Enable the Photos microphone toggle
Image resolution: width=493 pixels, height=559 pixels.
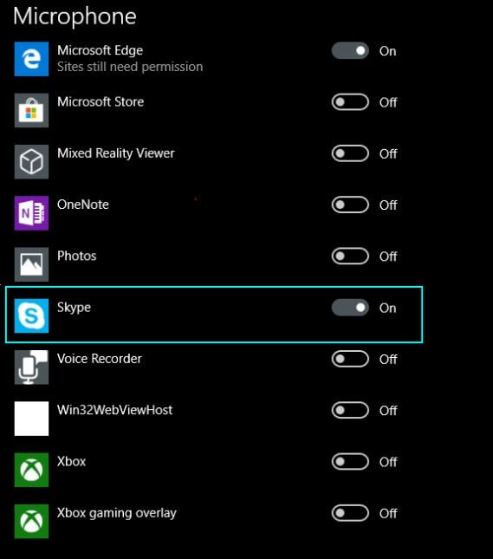point(350,256)
